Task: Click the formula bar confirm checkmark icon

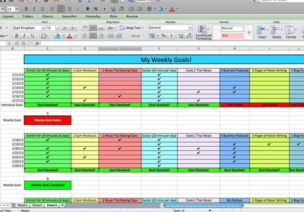Action: [x=23, y=44]
